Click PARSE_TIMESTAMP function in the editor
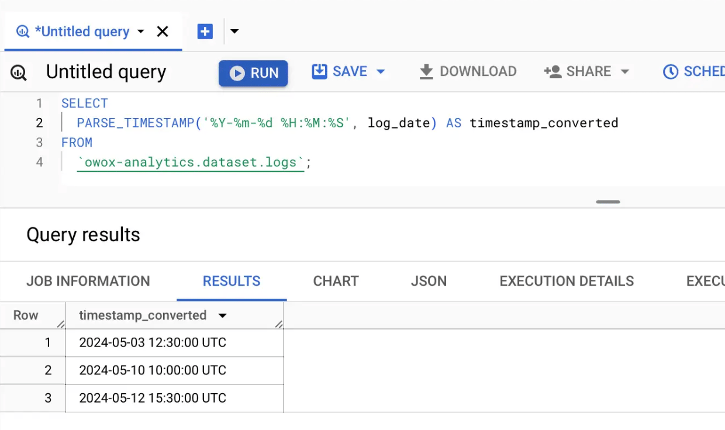Viewport: 725px width, 430px height. pyautogui.click(x=135, y=123)
